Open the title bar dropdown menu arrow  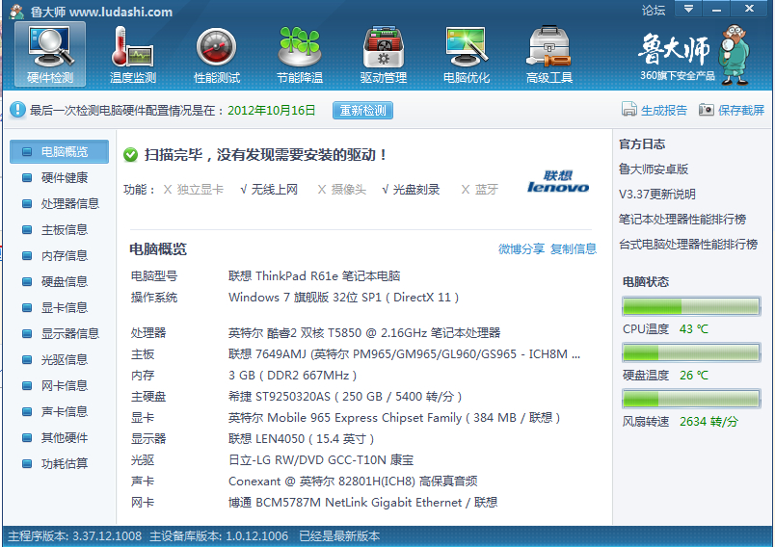[688, 9]
